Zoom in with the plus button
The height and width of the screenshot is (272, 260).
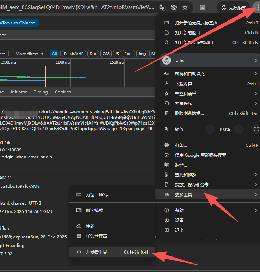point(239,129)
